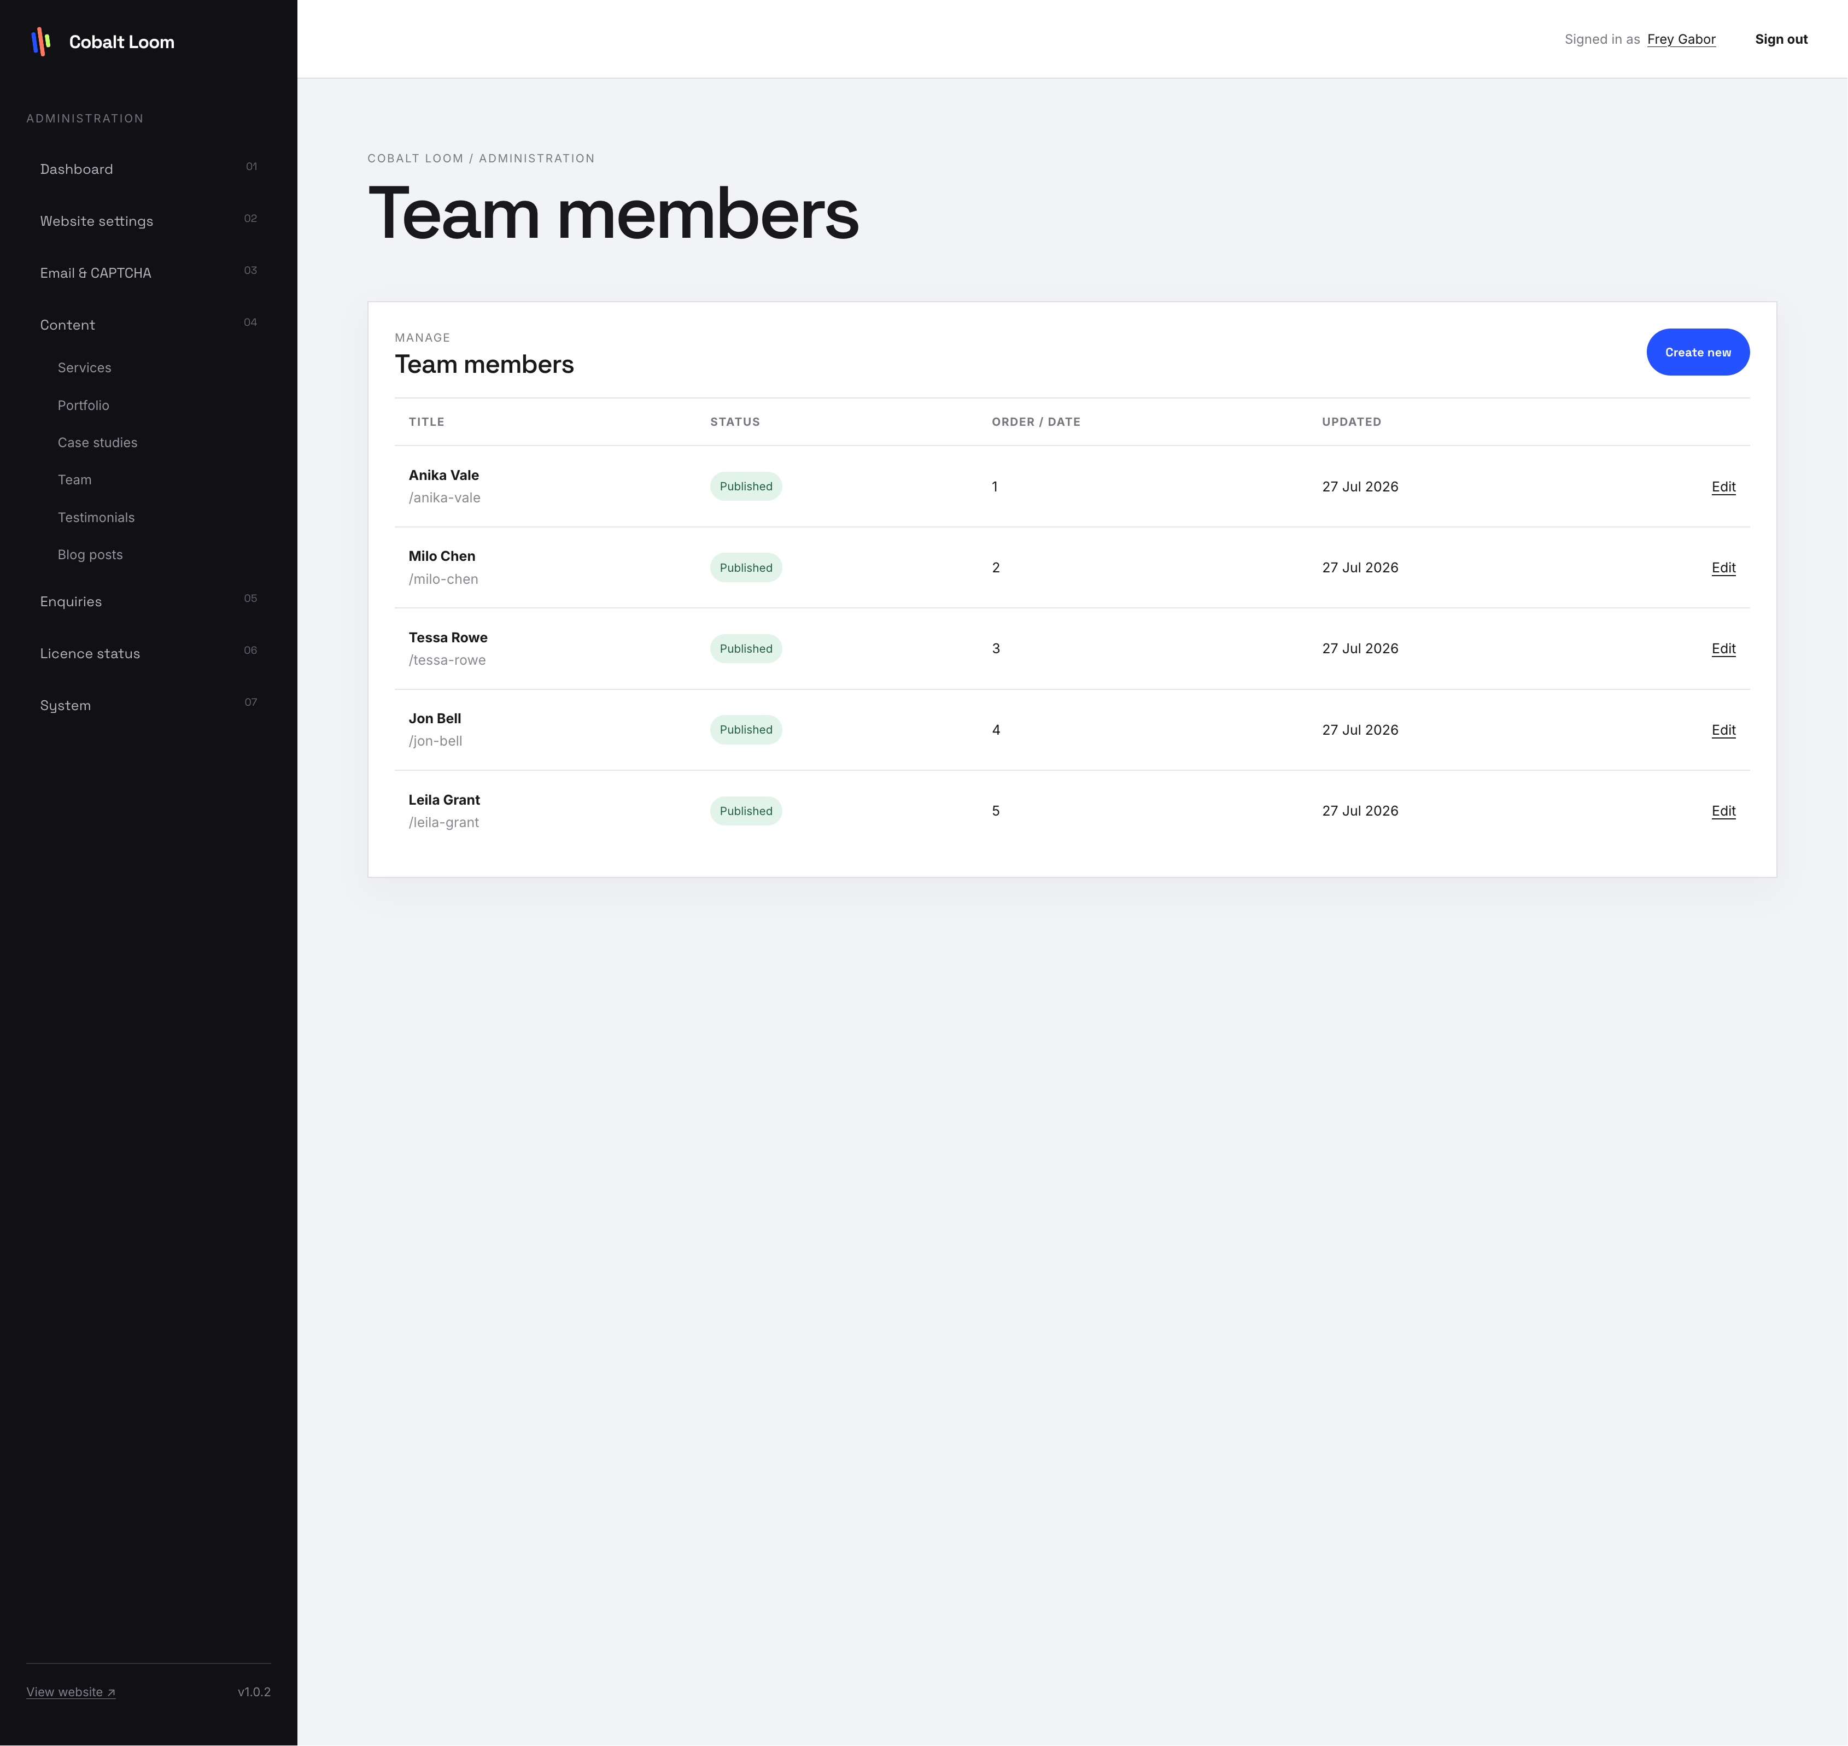1848x1746 pixels.
Task: Open Website settings in sidebar
Action: 149,221
